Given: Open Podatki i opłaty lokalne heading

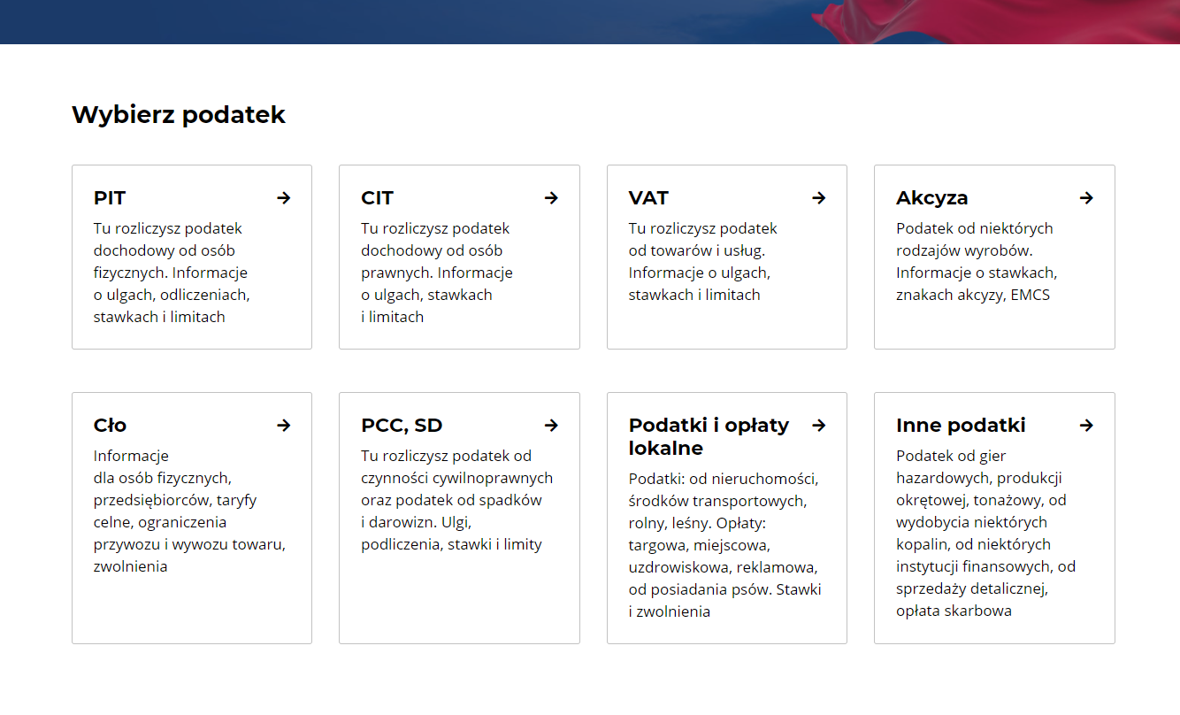Looking at the screenshot, I should (x=709, y=437).
